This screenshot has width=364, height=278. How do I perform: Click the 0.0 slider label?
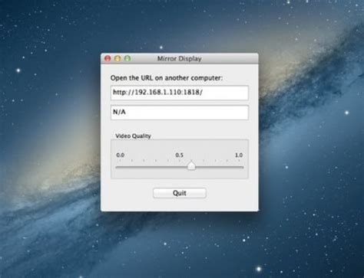(120, 155)
